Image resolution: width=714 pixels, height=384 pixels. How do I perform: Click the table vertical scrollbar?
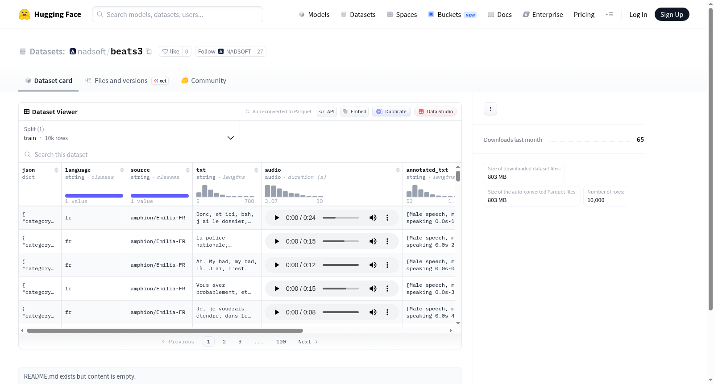pos(458,176)
